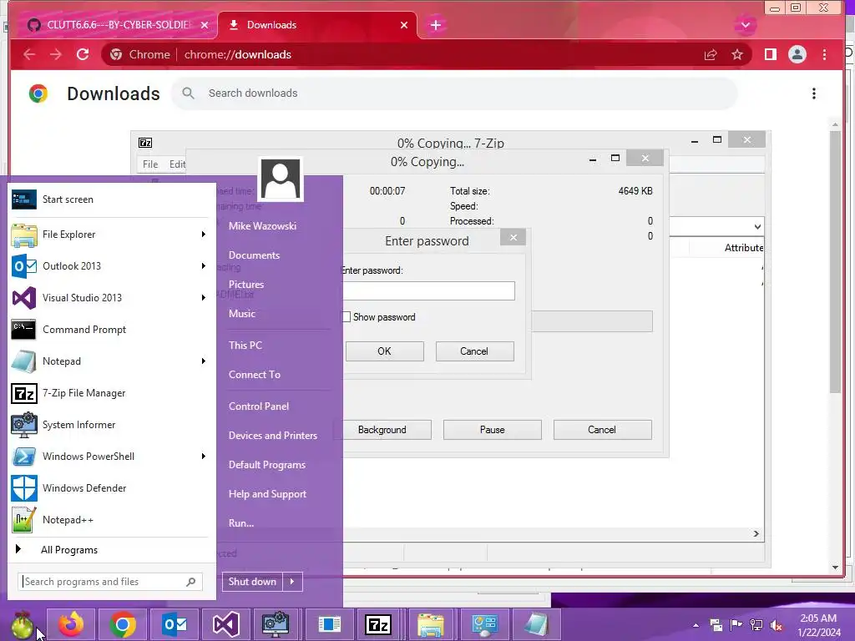Click the Start button orb
Image resolution: width=855 pixels, height=641 pixels.
[x=22, y=624]
